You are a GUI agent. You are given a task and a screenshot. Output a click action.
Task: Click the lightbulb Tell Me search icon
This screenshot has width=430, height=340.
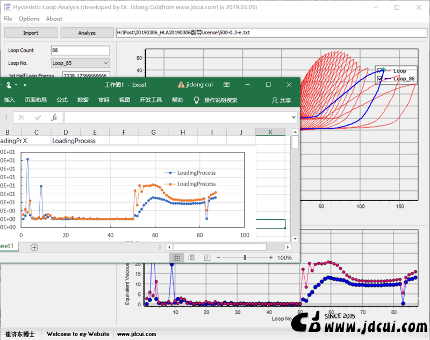[x=196, y=100]
